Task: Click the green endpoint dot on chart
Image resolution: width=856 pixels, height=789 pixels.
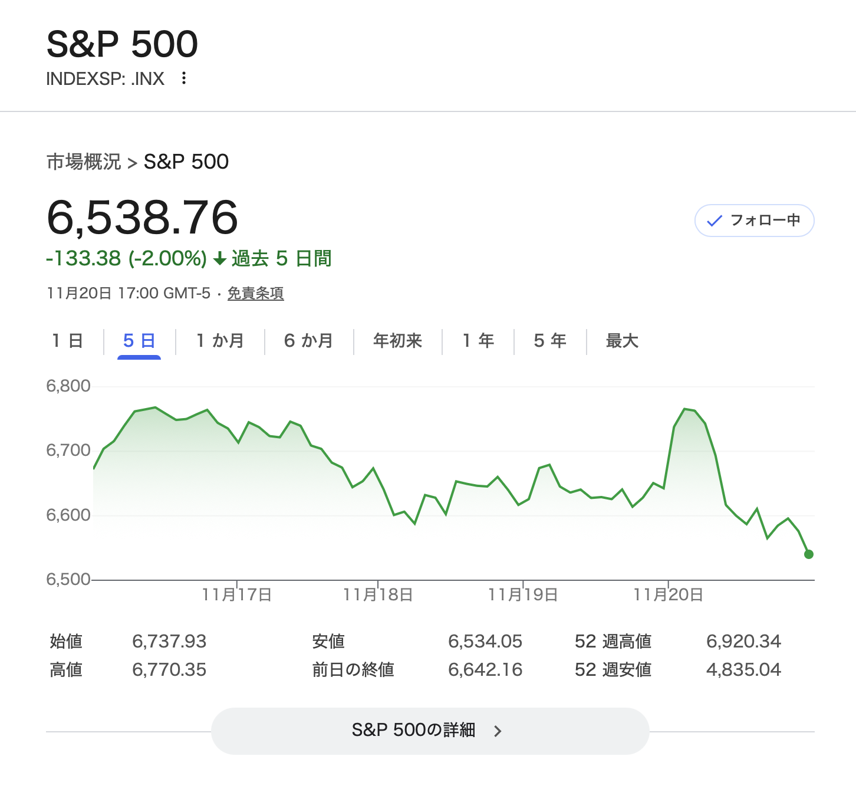Action: click(x=808, y=554)
